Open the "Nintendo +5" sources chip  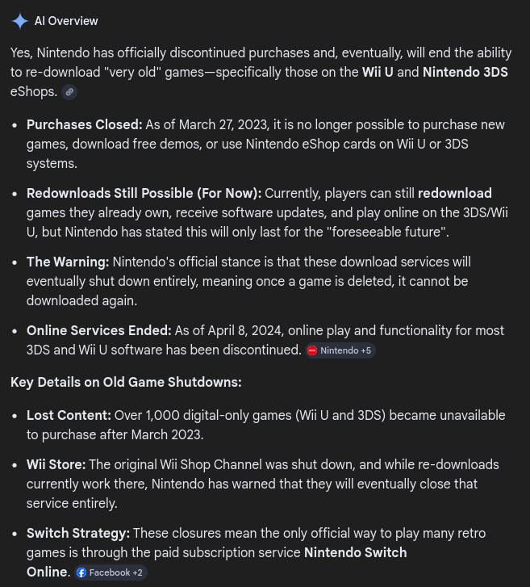coord(340,350)
